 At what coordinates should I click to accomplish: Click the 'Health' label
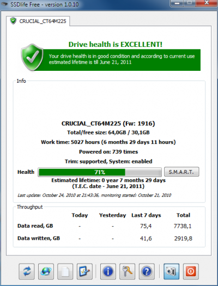point(26,172)
